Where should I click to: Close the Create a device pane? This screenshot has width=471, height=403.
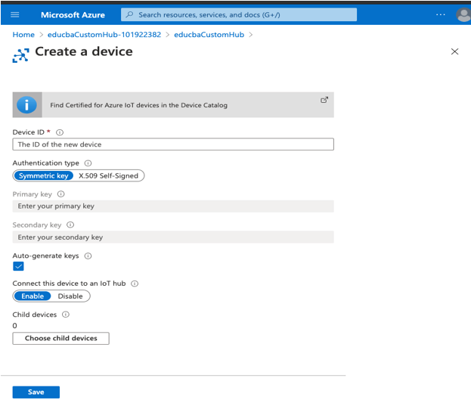[x=454, y=51]
